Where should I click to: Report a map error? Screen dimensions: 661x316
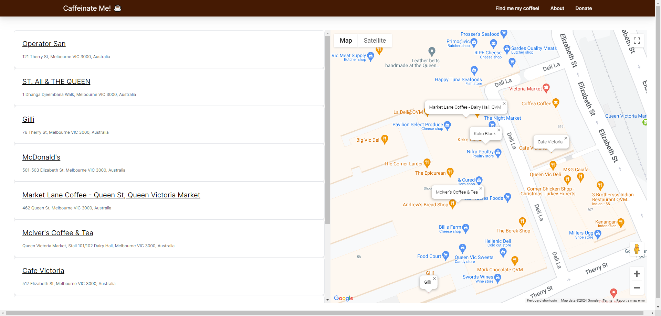click(x=631, y=301)
